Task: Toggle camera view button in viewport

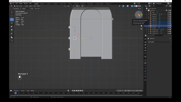Action: [141, 26]
